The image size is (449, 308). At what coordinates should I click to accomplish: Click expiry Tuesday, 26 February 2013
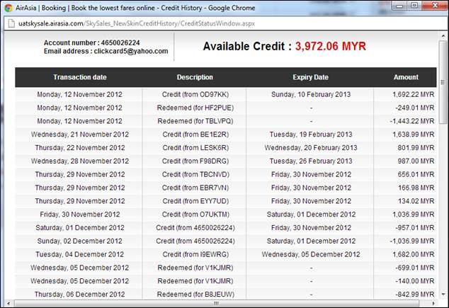tap(311, 161)
